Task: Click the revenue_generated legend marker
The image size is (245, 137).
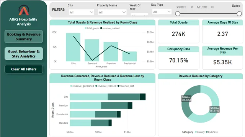Action: [71, 86]
